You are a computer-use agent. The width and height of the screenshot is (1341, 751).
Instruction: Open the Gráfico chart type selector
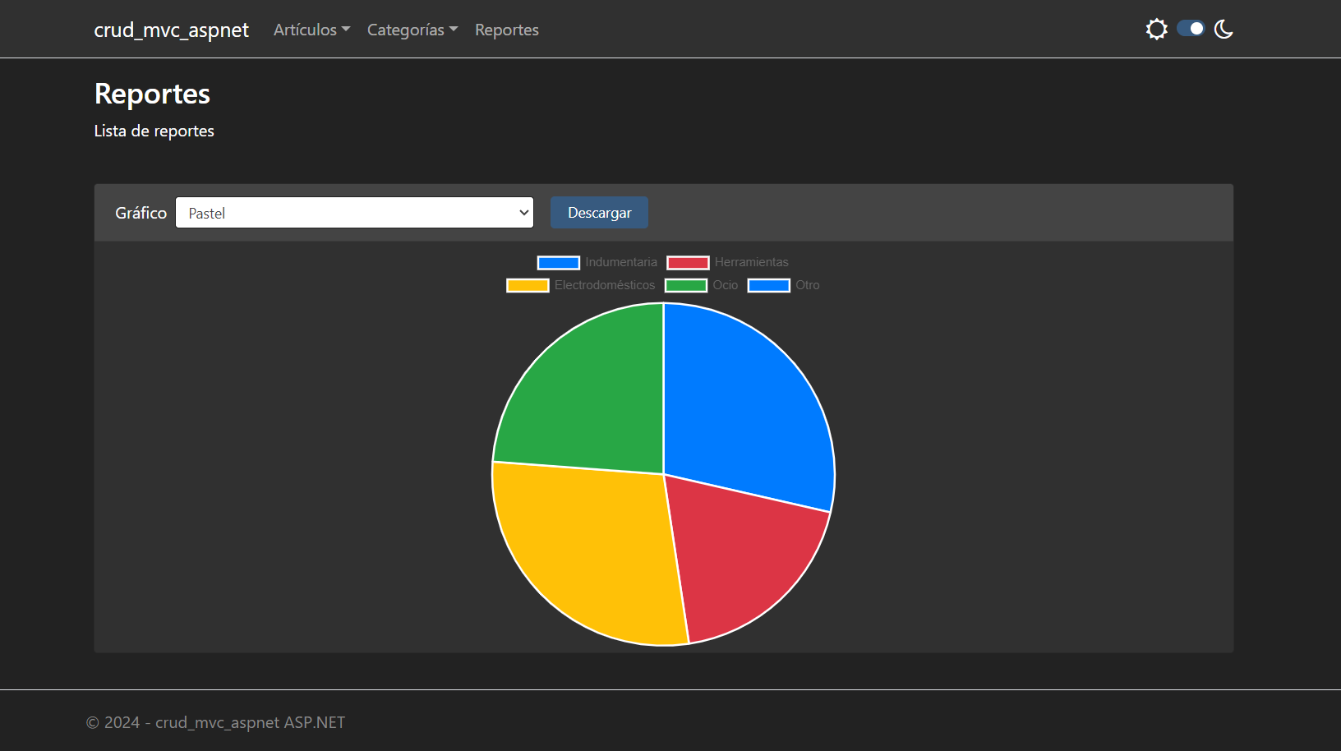coord(354,213)
